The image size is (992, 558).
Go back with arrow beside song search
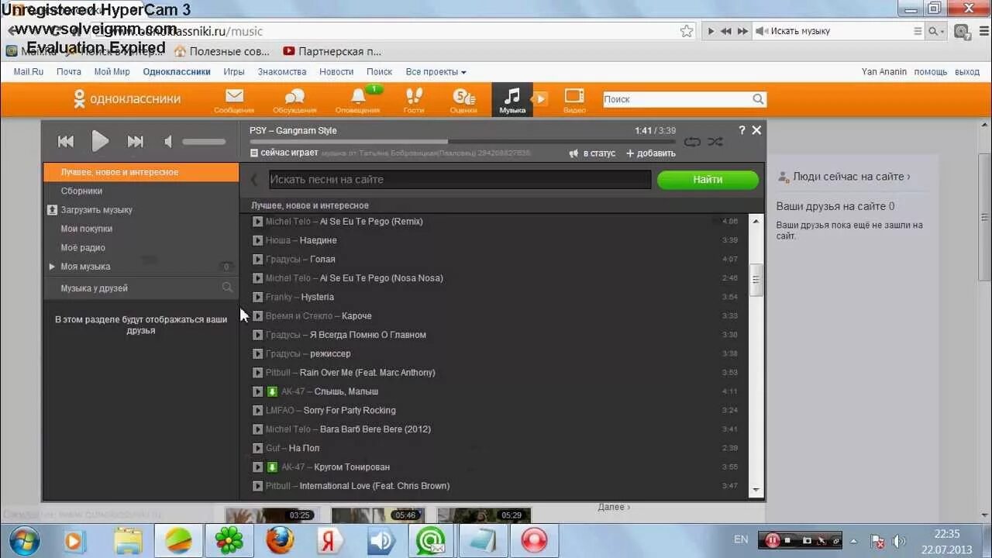[254, 180]
